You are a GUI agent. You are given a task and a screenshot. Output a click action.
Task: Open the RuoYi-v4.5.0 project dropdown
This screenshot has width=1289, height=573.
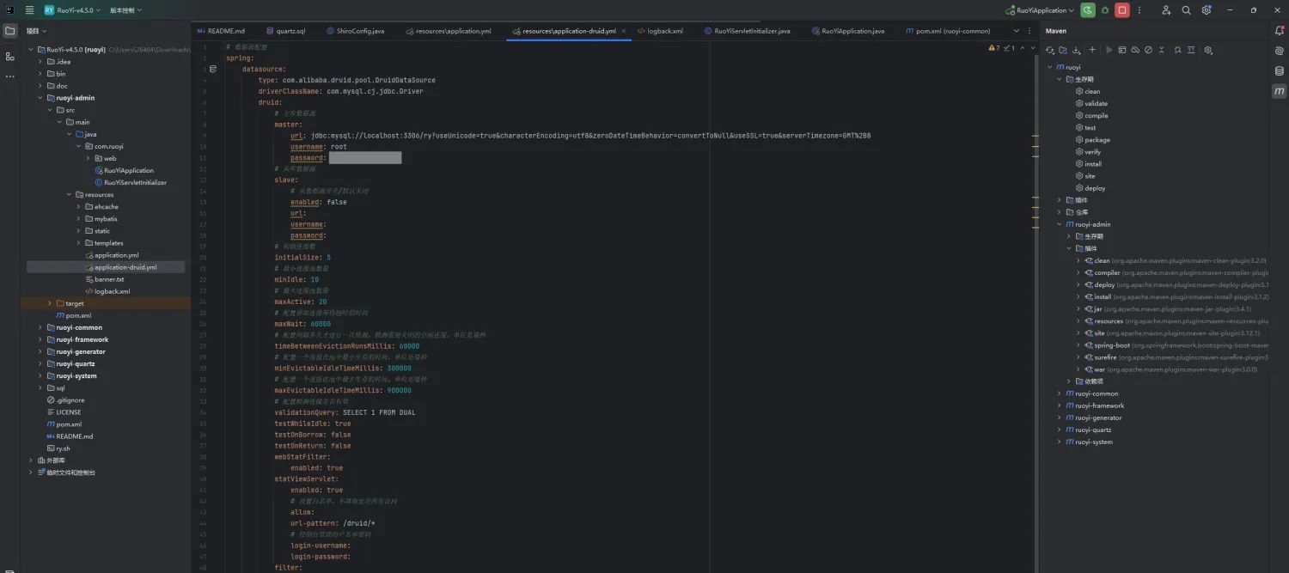pos(74,10)
